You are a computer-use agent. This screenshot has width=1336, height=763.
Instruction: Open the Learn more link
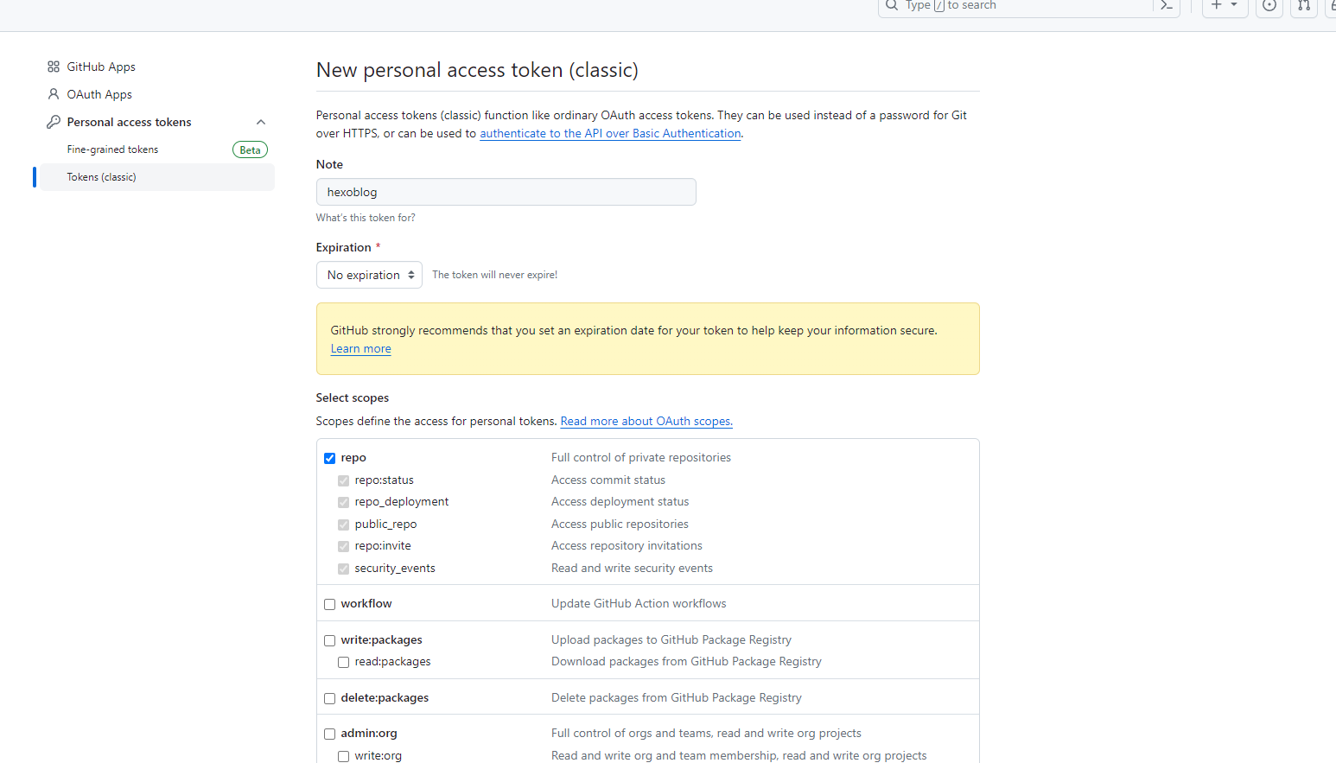click(360, 349)
